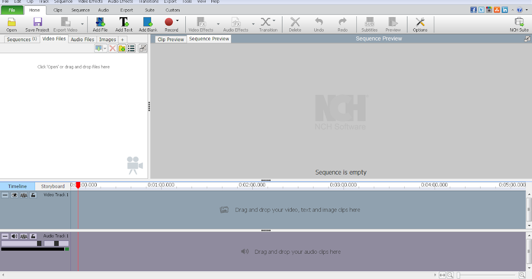Undock the Sequence Preview window
The image size is (532, 279).
[x=527, y=39]
